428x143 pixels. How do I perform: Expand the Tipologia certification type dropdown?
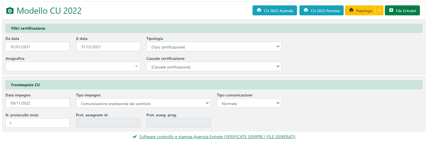click(214, 47)
